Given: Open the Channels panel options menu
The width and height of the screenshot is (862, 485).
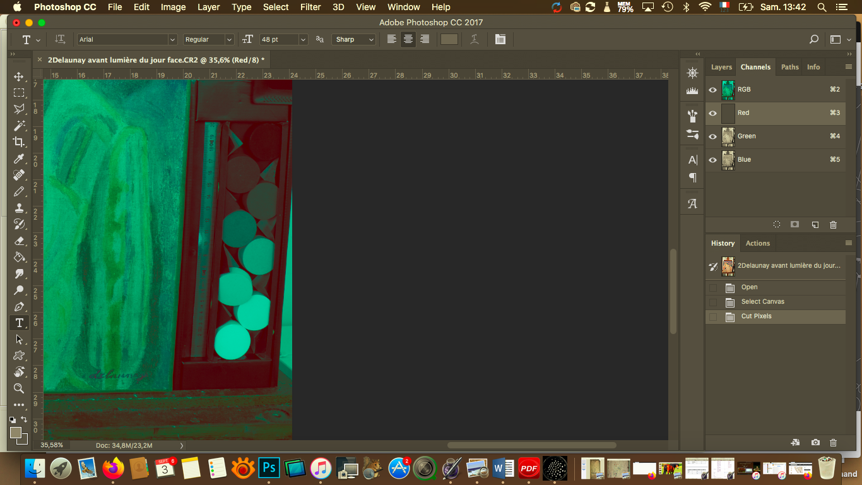Looking at the screenshot, I should point(849,66).
